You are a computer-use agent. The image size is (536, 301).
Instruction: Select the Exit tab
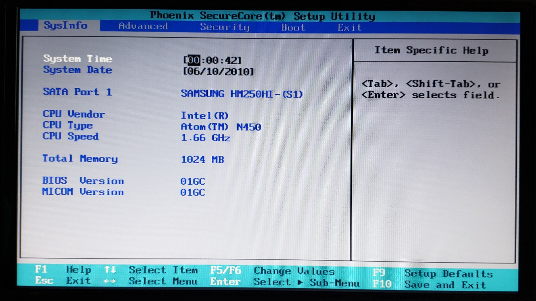pyautogui.click(x=350, y=27)
